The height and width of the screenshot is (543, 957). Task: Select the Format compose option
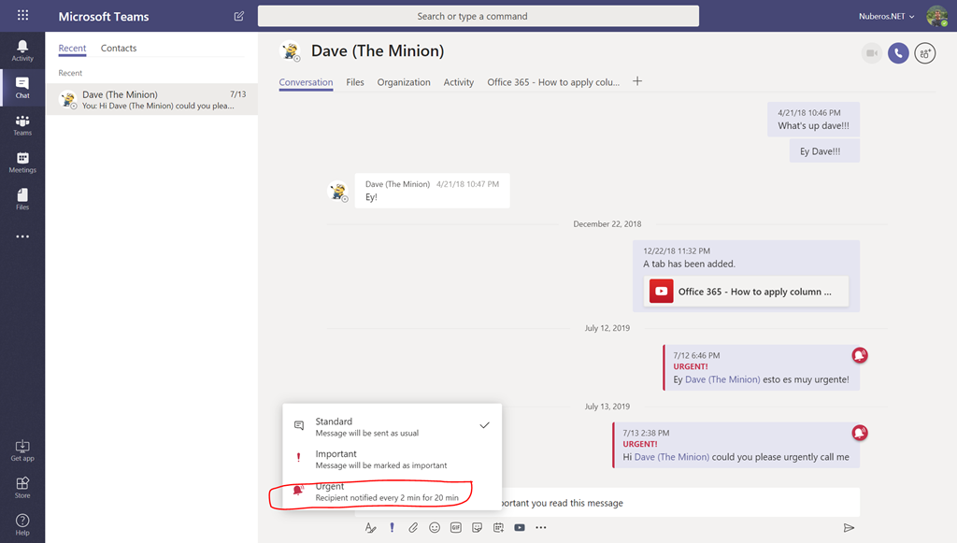(371, 527)
